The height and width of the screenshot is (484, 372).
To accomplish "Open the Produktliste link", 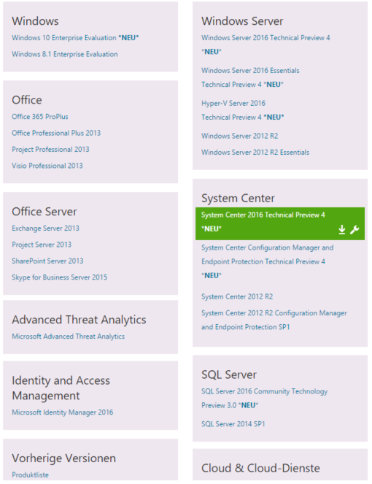I will 30,475.
